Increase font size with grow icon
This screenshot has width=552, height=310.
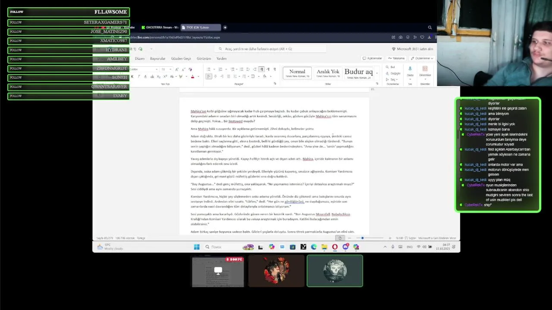177,69
